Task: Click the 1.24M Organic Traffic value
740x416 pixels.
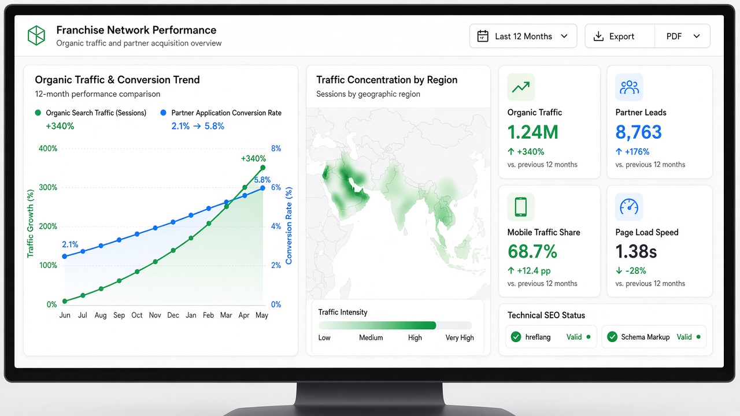Action: click(532, 132)
